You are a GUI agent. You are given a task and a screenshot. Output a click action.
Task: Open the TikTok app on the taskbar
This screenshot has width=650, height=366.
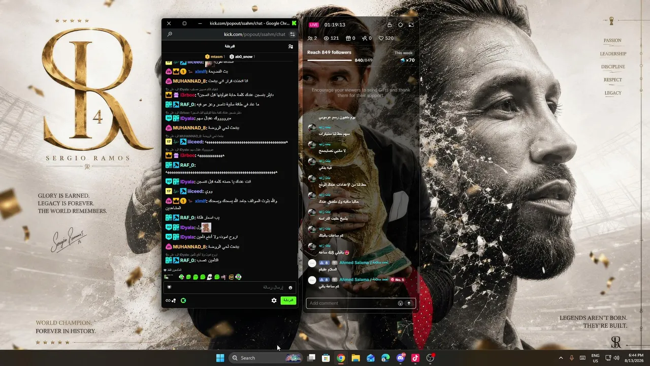pyautogui.click(x=415, y=358)
